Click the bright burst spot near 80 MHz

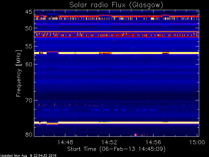(x=136, y=135)
